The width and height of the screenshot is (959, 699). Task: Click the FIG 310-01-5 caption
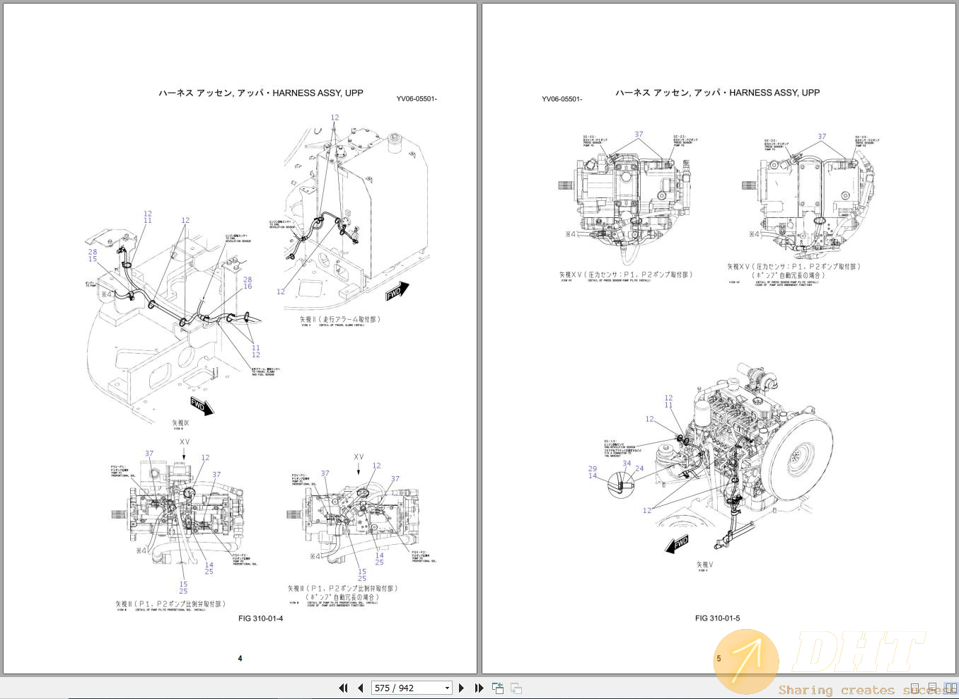(717, 618)
